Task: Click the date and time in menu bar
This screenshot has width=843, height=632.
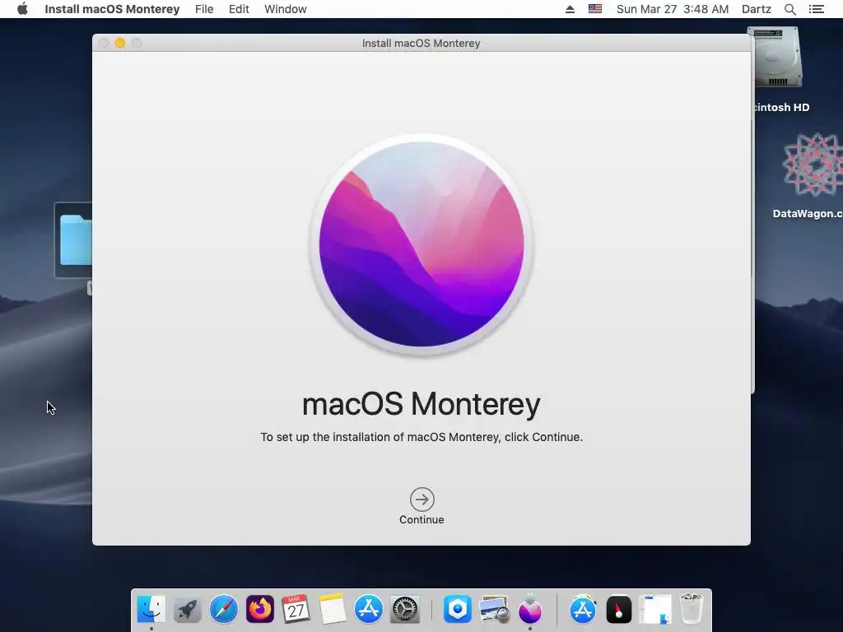Action: click(x=673, y=9)
